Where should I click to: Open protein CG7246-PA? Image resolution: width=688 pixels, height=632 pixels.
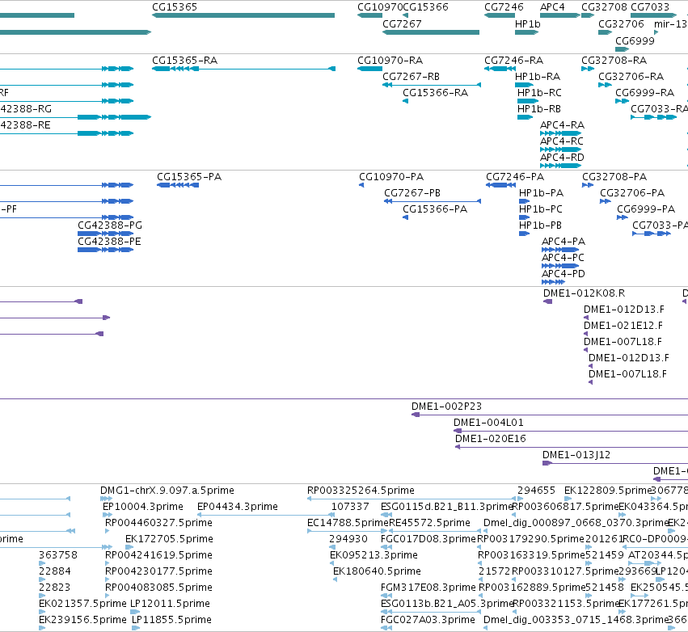[x=500, y=185]
